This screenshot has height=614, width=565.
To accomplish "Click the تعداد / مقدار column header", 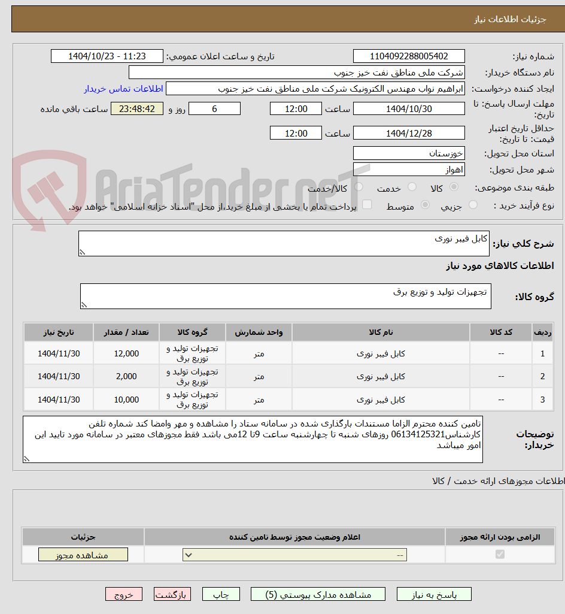I will tap(126, 332).
